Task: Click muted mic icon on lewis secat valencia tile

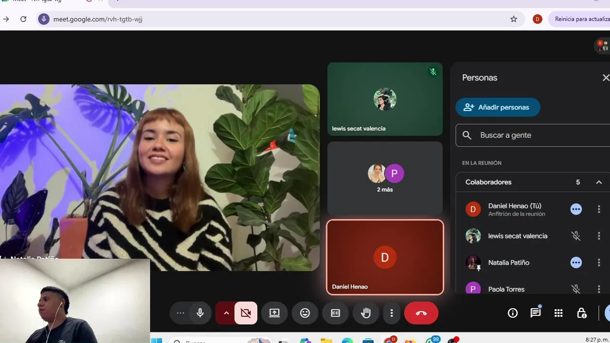Action: click(433, 72)
